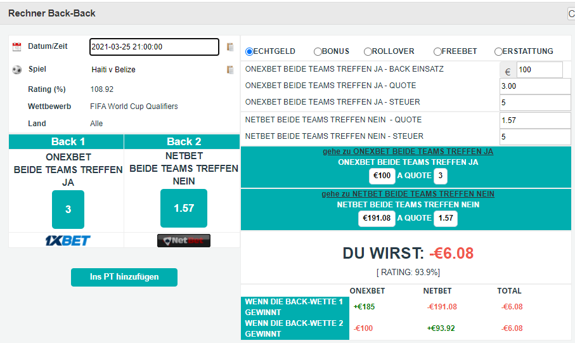This screenshot has height=343, width=575.
Task: Click the TOTAL -€6.08 for Back-Wette 1 row
Action: pyautogui.click(x=512, y=307)
